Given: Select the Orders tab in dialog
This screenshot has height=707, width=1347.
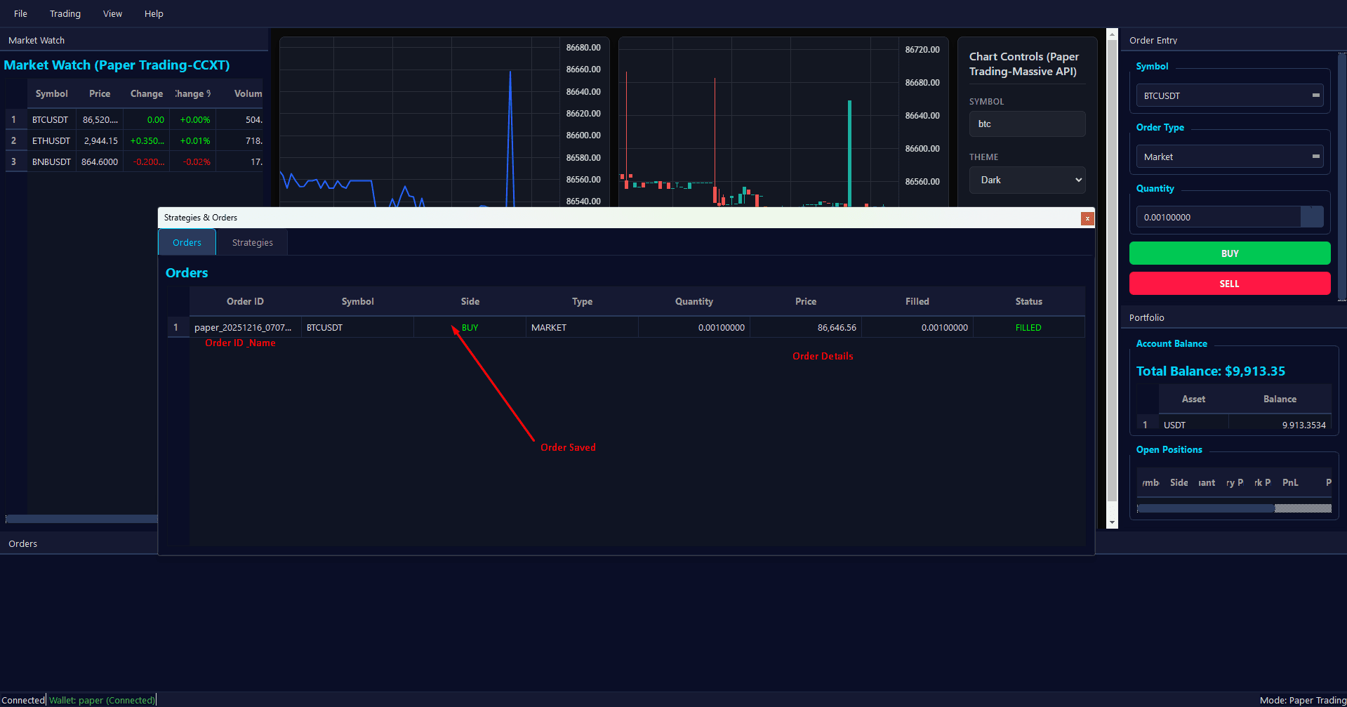Looking at the screenshot, I should [187, 242].
